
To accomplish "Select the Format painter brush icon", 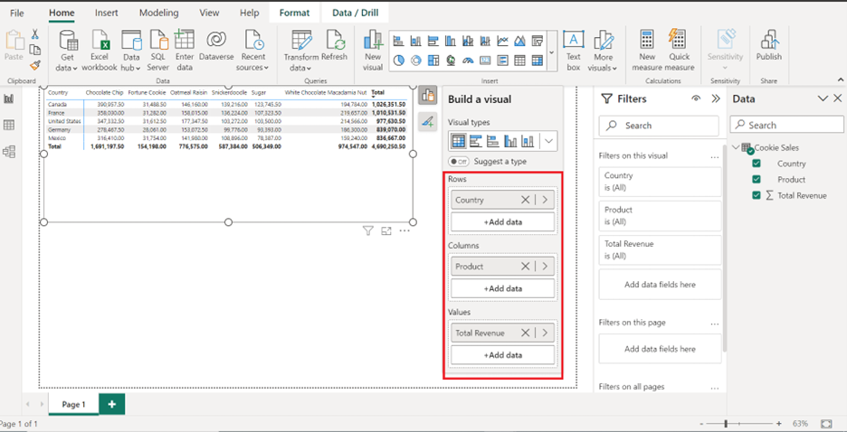I will point(35,65).
